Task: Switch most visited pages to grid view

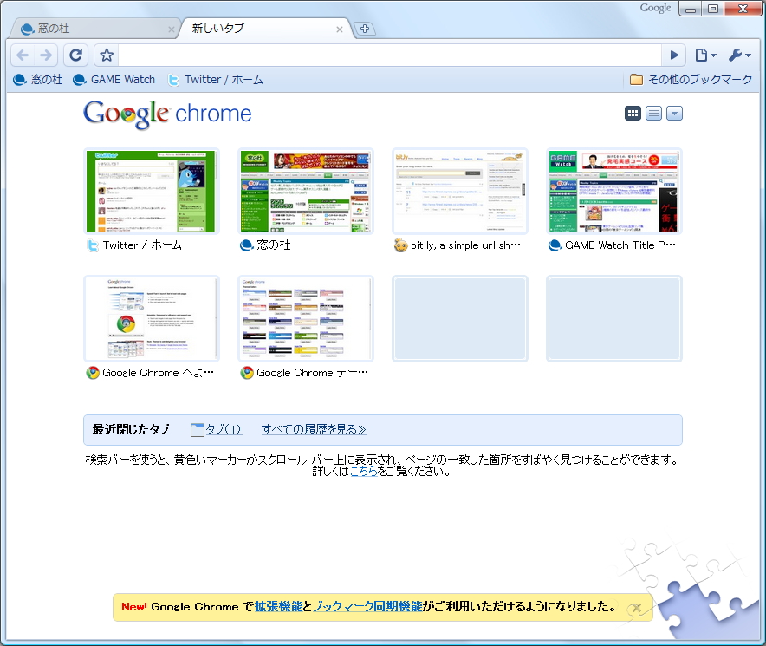Action: coord(633,113)
